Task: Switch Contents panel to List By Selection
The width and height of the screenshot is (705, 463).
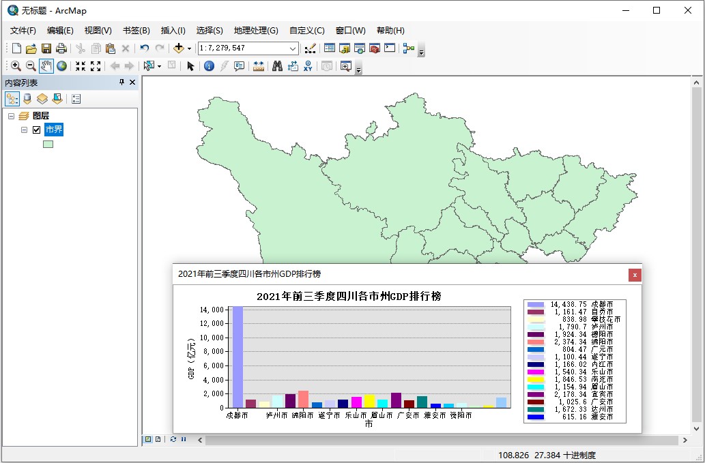Action: 57,98
